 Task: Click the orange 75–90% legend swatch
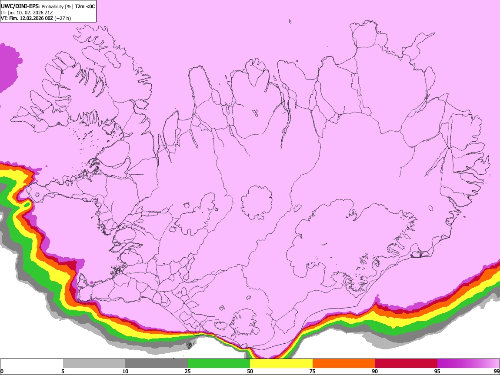click(x=344, y=364)
